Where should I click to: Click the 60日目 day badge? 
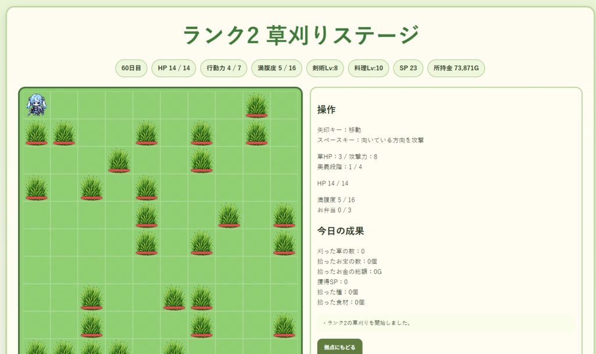click(131, 68)
